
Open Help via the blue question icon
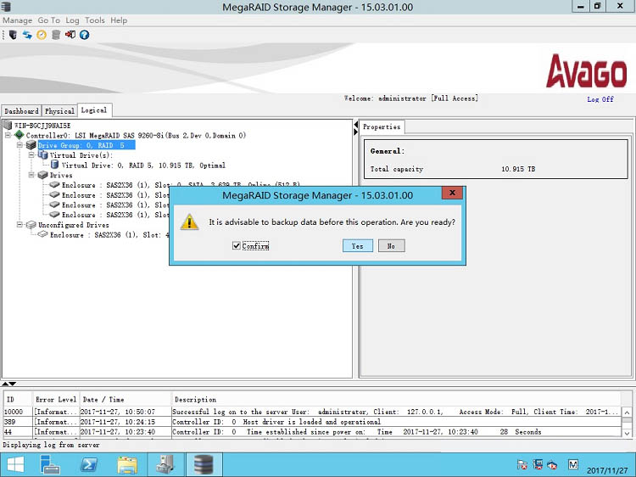pyautogui.click(x=84, y=35)
